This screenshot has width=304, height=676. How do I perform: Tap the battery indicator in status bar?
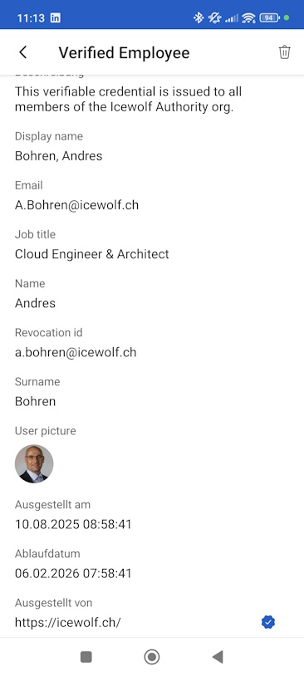tap(269, 17)
